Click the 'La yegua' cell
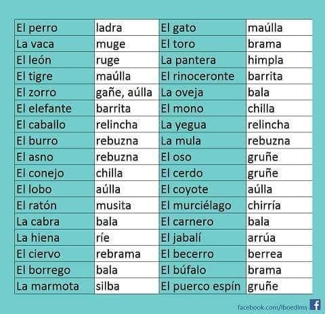This screenshot has width=325, height=314. click(202, 125)
